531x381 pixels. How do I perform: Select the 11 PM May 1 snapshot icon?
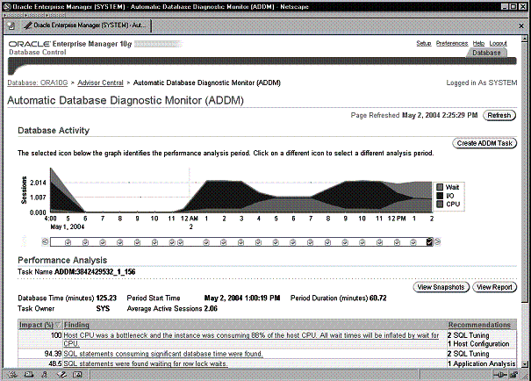tap(172, 242)
